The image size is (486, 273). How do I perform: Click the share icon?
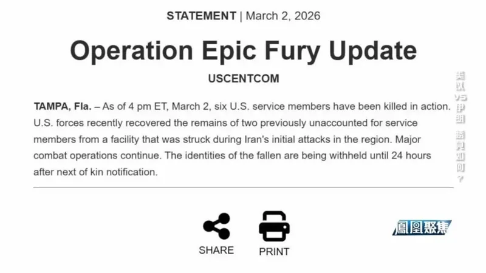point(216,226)
